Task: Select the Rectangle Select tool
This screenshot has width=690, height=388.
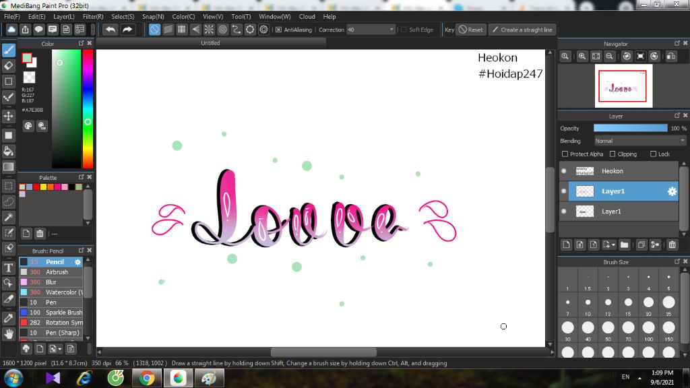Action: click(x=9, y=186)
